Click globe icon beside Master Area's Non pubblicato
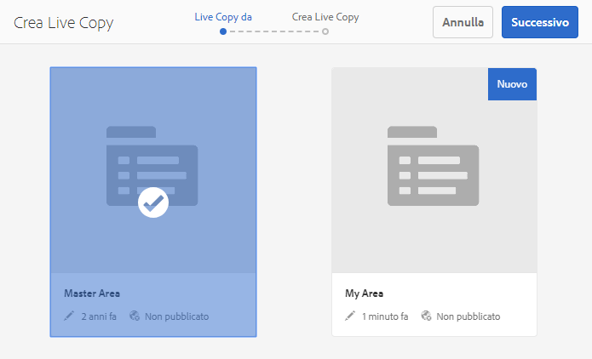Image resolution: width=592 pixels, height=359 pixels. [135, 316]
